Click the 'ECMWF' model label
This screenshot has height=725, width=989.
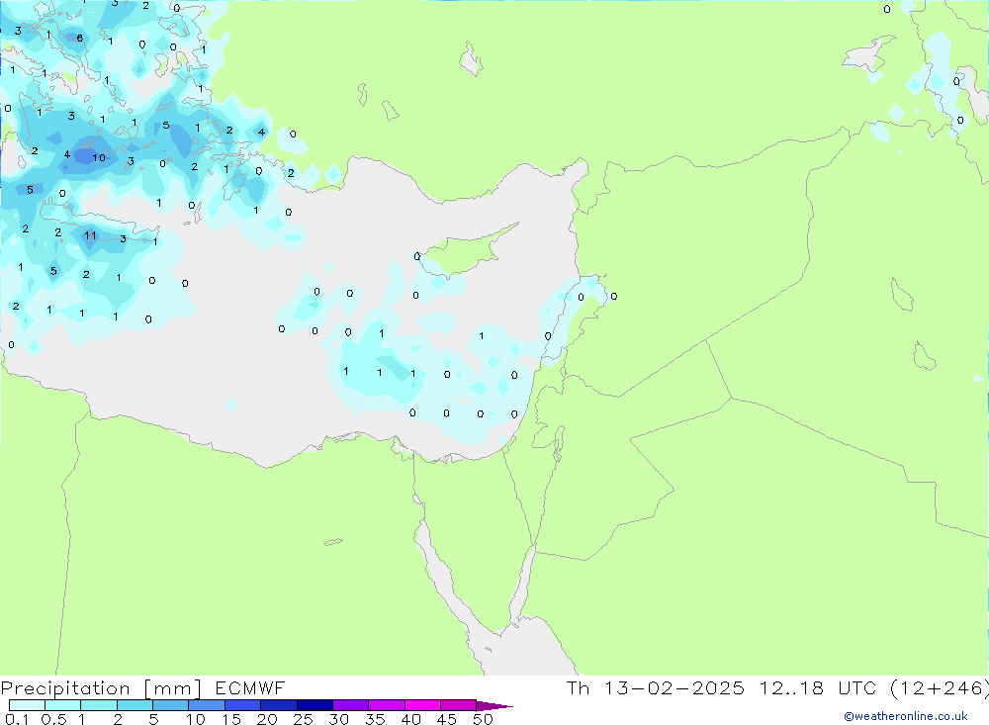click(250, 688)
